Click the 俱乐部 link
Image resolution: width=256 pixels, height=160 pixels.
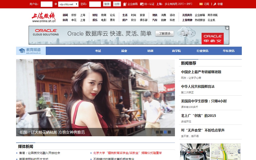point(144,20)
